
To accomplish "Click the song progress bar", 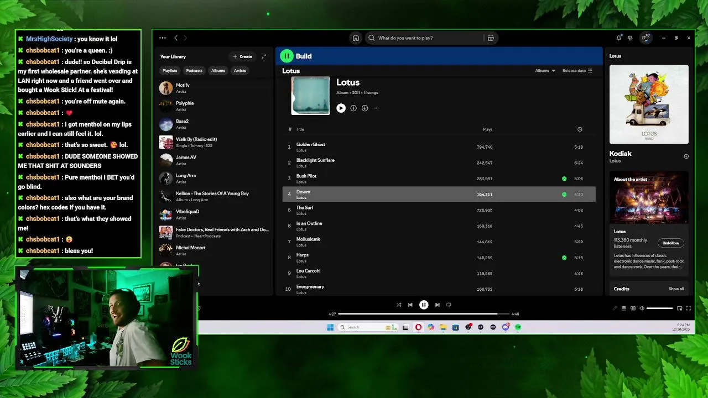I will [424, 314].
